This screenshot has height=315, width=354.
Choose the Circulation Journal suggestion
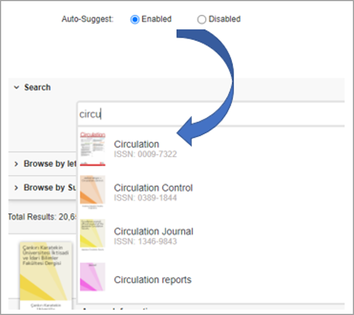tap(154, 232)
